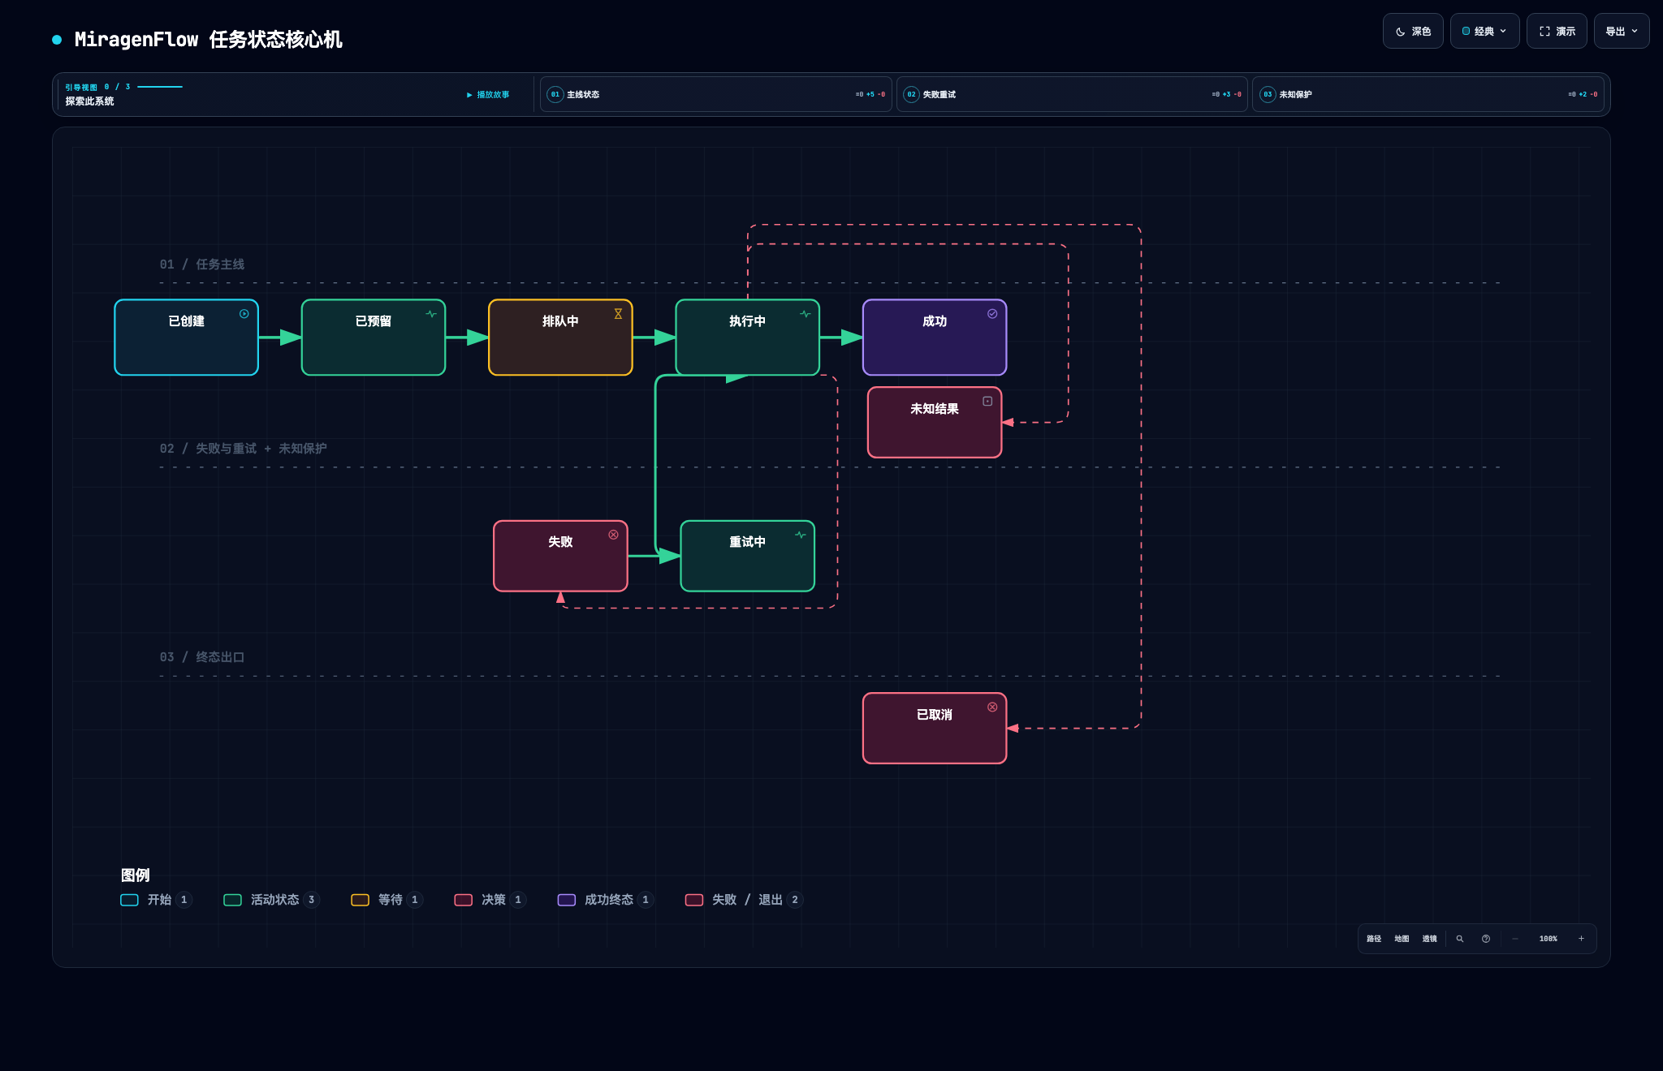Select the 已创建 state node
Viewport: 1663px width, 1071px height.
187,338
